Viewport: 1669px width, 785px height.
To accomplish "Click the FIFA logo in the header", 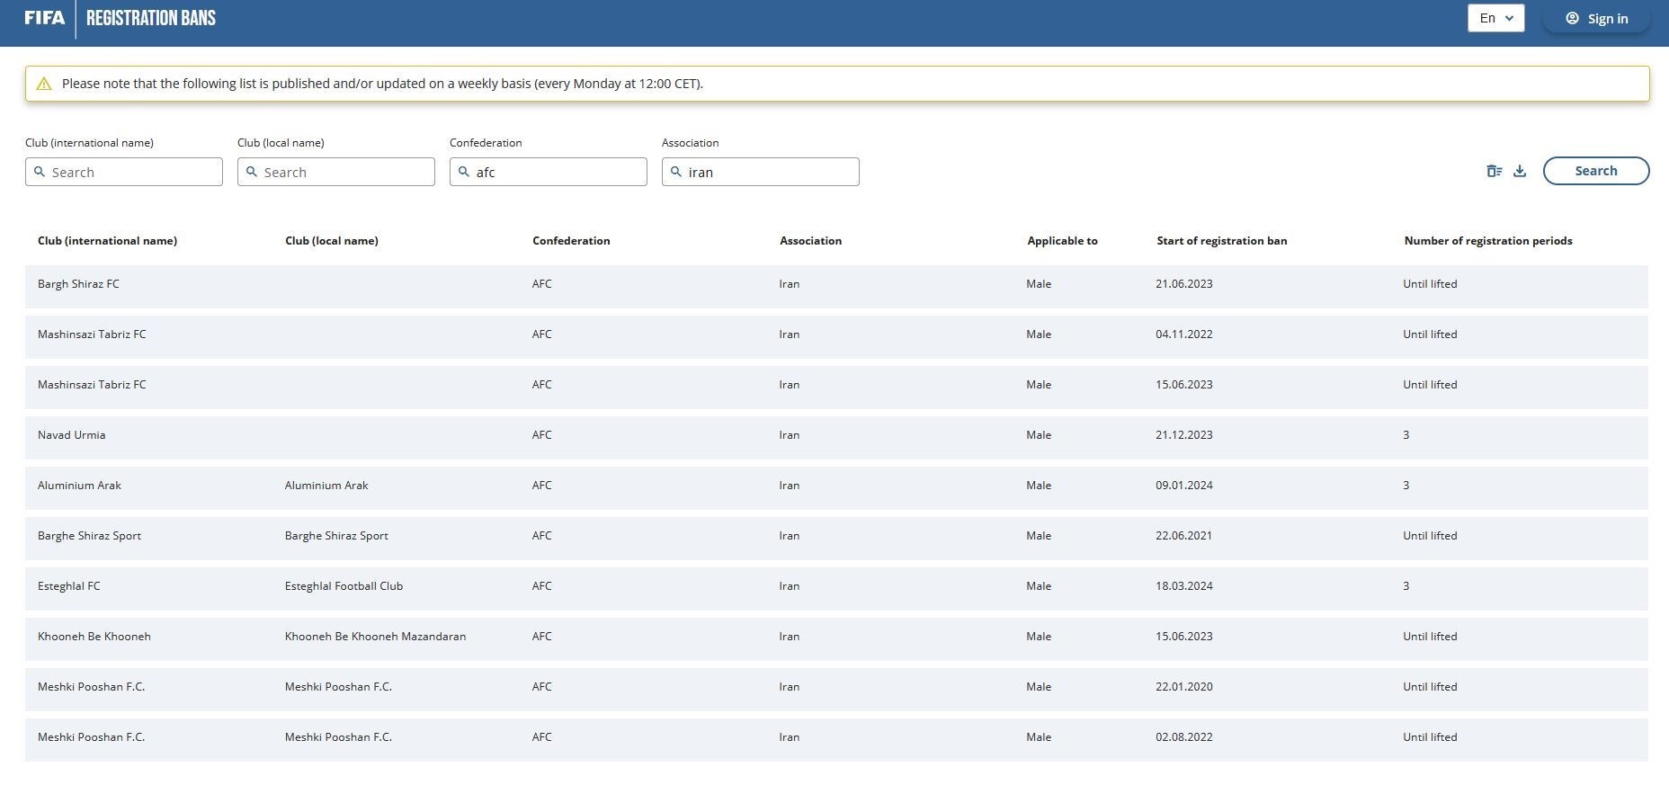I will tap(44, 18).
